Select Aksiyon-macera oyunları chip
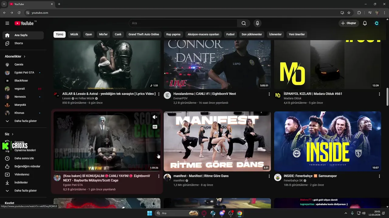The width and height of the screenshot is (389, 218). pyautogui.click(x=203, y=35)
